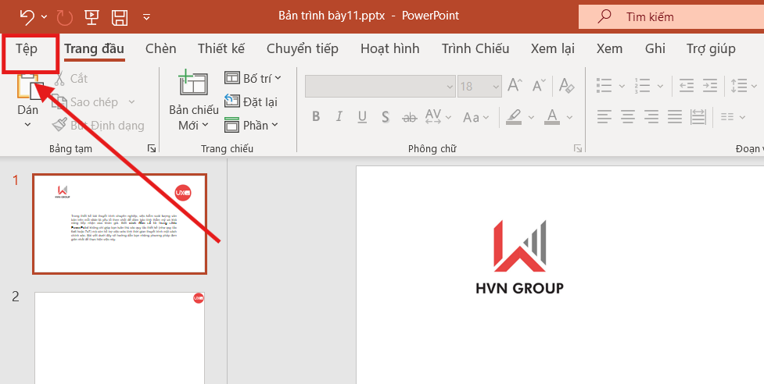Open the Trình Chiếu ribbon tab
This screenshot has width=764, height=384.
point(475,48)
